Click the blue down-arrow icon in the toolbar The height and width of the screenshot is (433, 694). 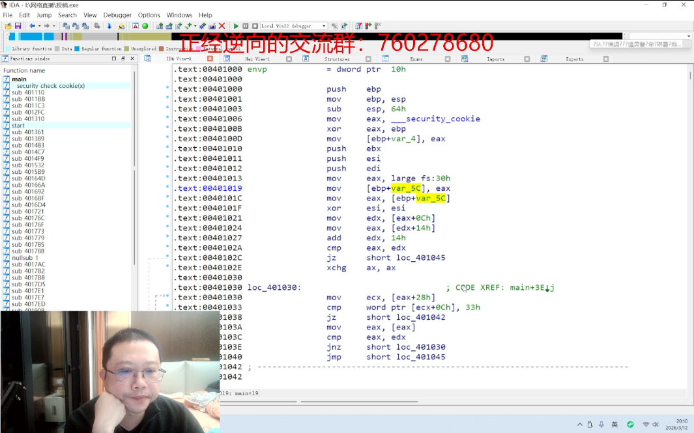[109, 26]
